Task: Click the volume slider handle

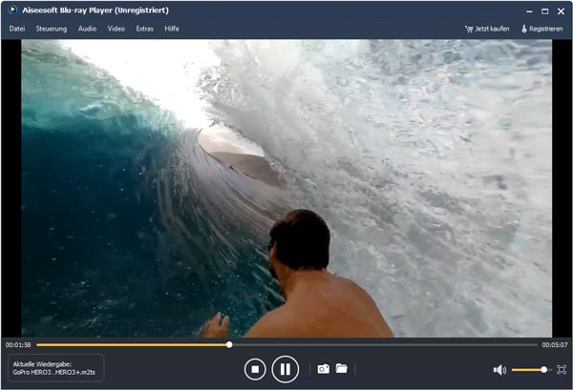Action: (x=543, y=370)
